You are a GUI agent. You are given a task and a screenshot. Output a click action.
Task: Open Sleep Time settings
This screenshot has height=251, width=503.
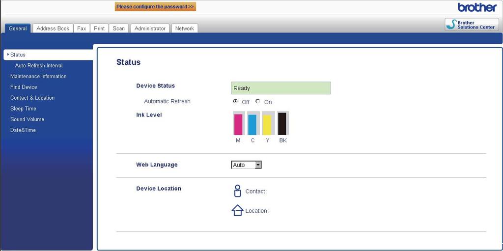pyautogui.click(x=23, y=109)
